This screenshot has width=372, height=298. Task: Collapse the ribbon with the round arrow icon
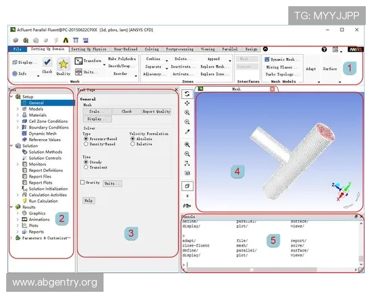265,49
